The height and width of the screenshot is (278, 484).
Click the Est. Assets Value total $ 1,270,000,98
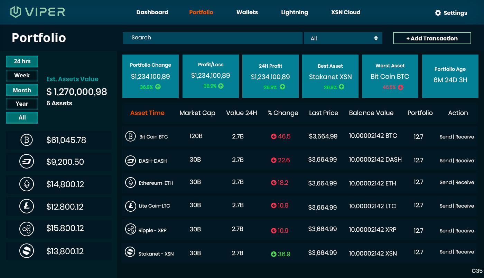point(77,92)
